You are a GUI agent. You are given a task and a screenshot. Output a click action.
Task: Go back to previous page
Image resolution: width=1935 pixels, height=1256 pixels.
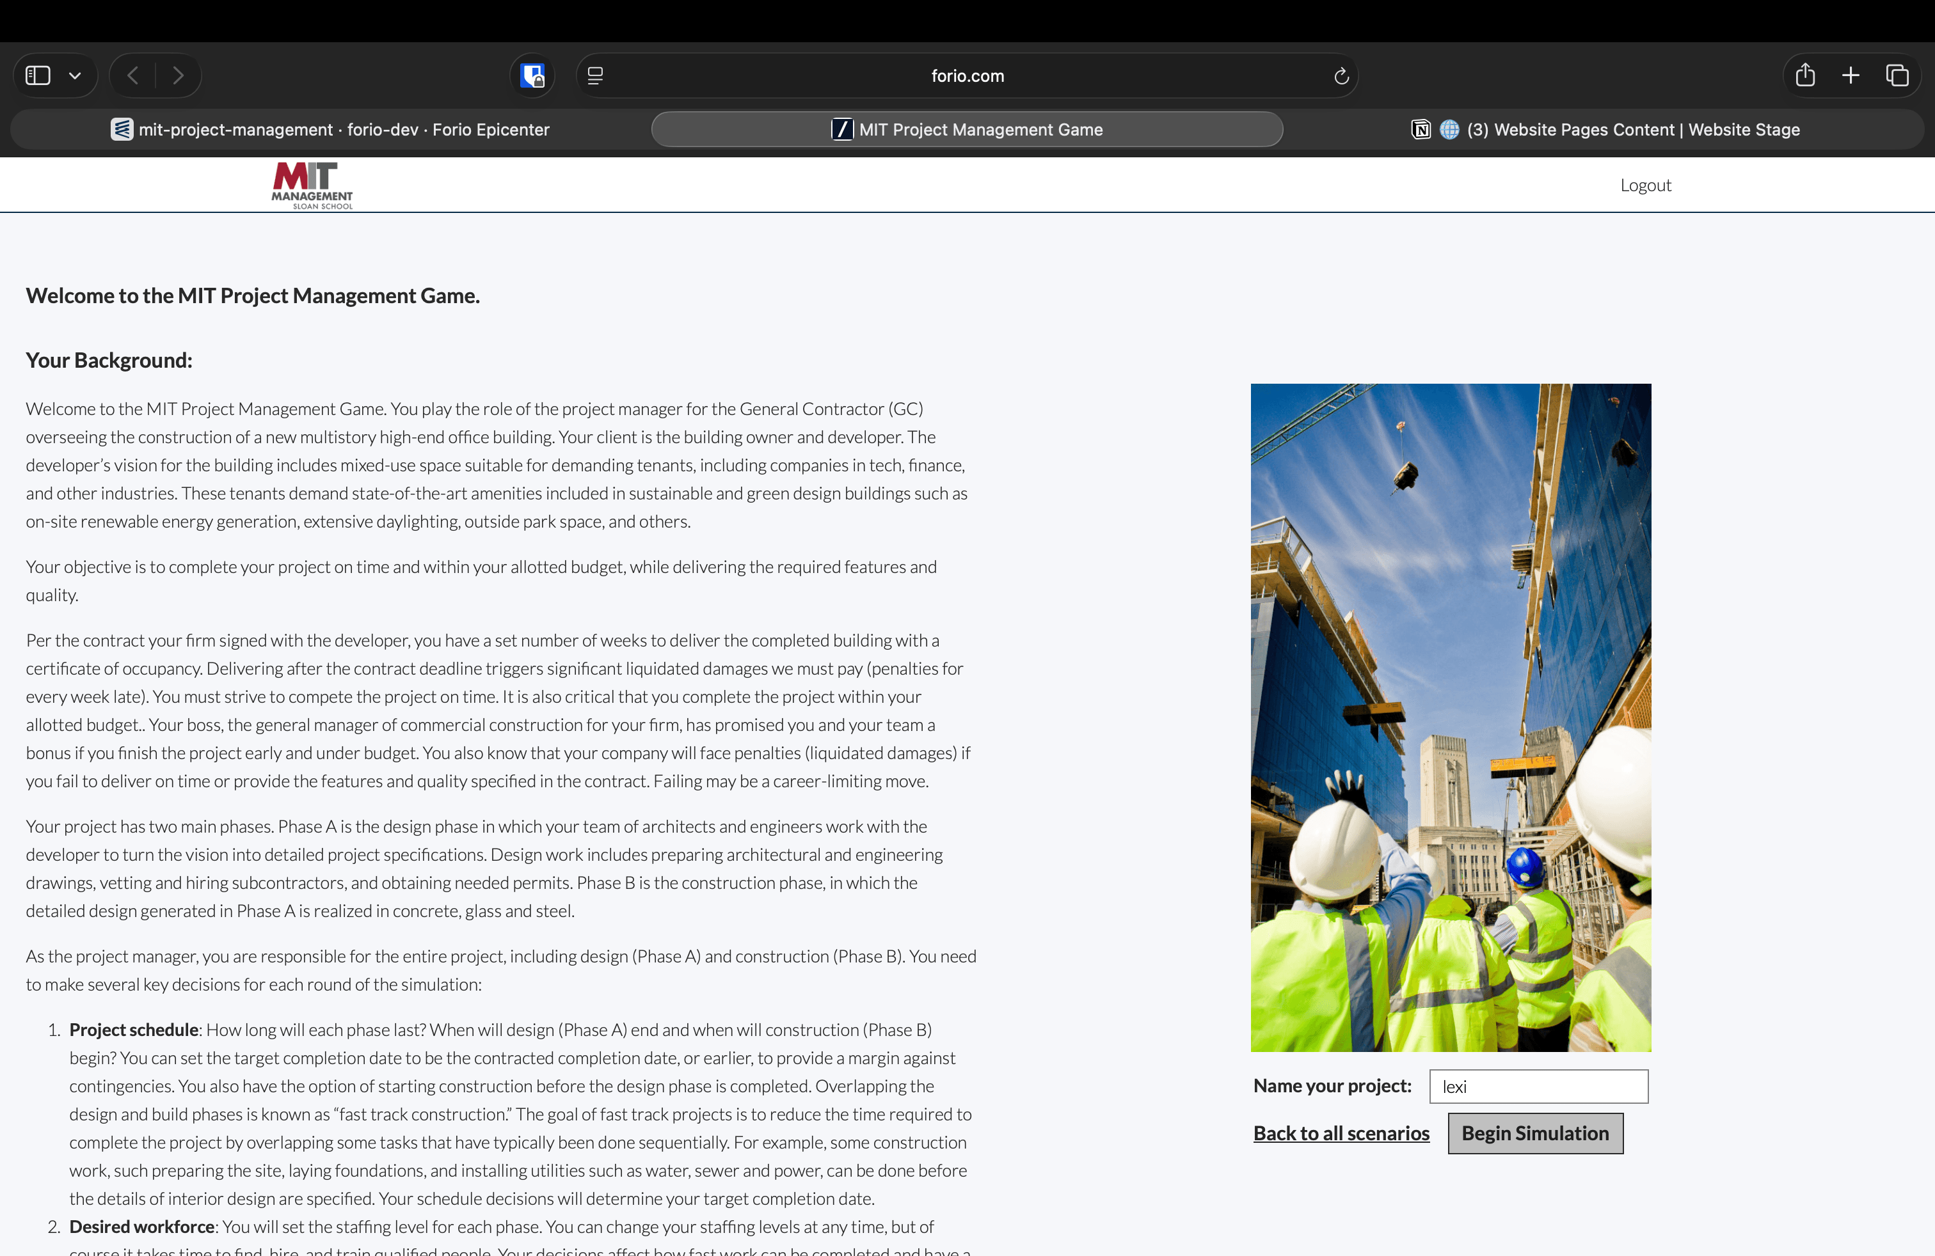[133, 75]
